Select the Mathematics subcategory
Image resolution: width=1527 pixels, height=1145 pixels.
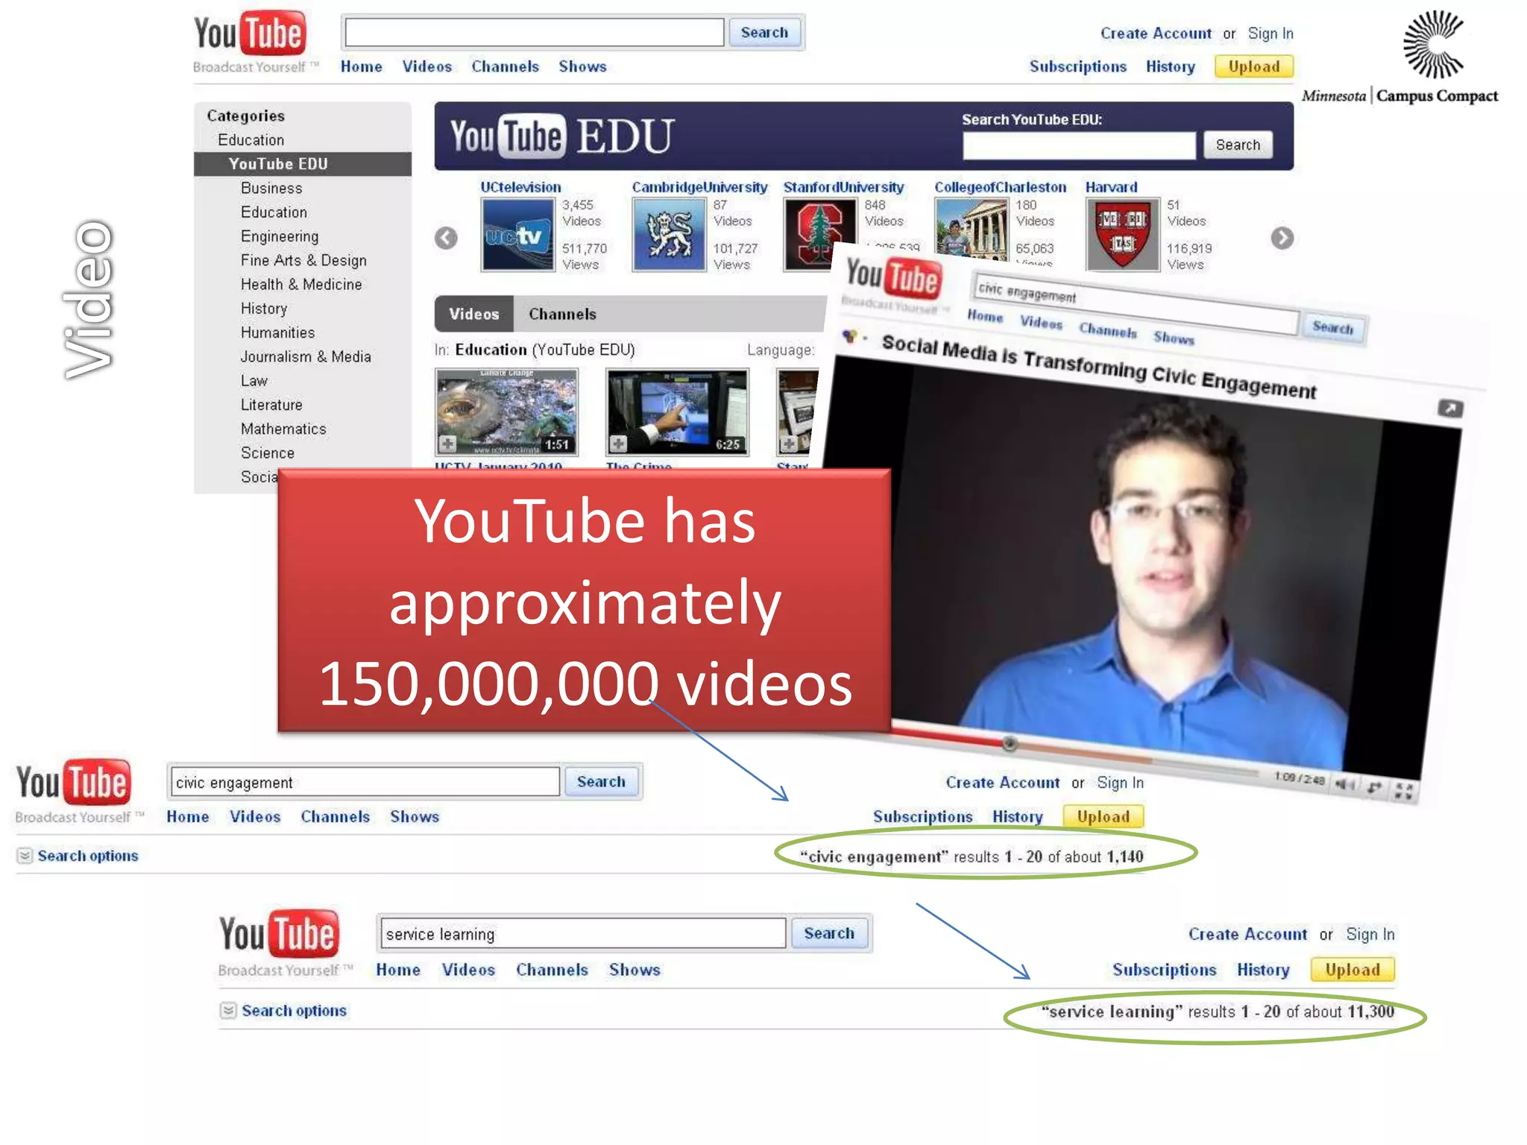tap(283, 429)
